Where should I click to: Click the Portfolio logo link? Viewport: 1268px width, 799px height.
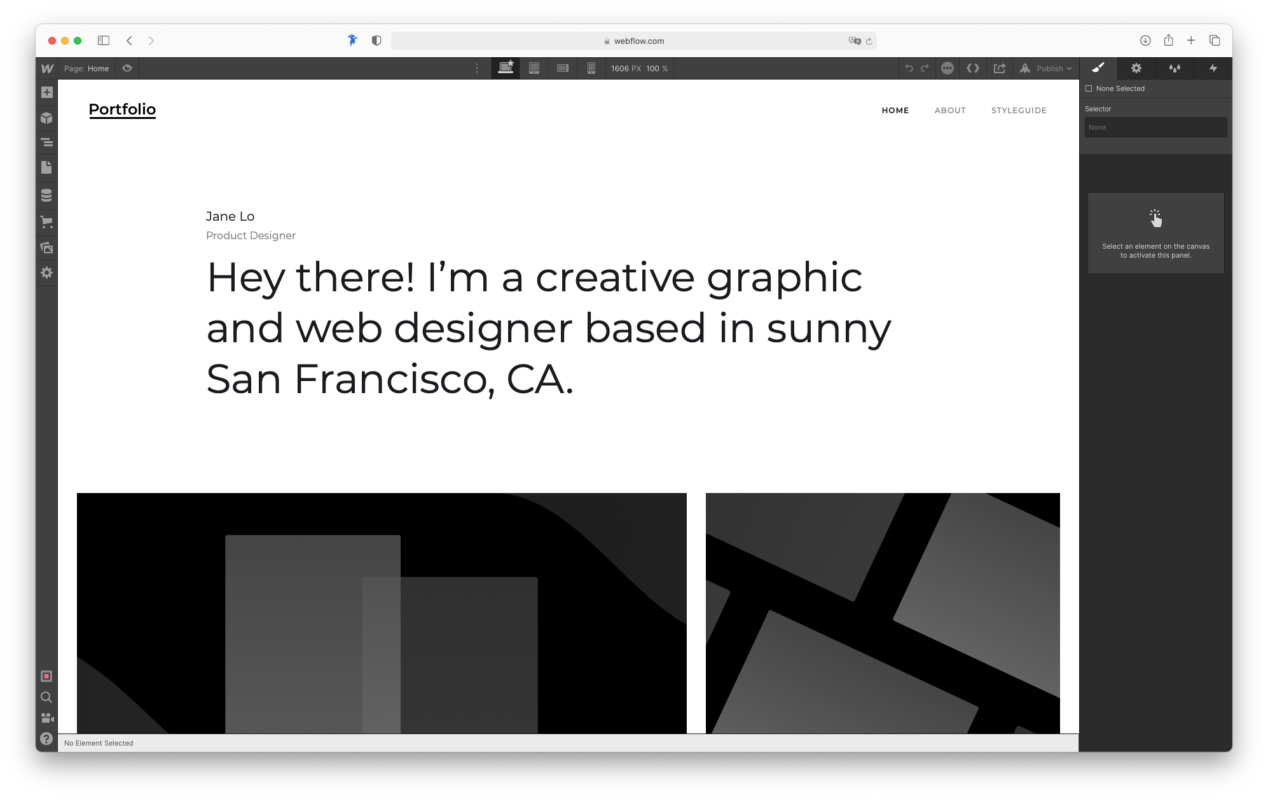(122, 109)
